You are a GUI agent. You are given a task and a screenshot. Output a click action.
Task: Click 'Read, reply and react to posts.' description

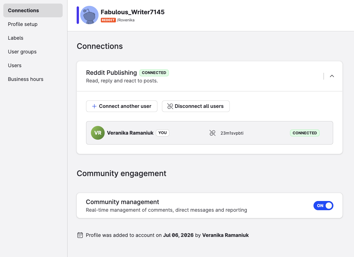[x=122, y=81]
